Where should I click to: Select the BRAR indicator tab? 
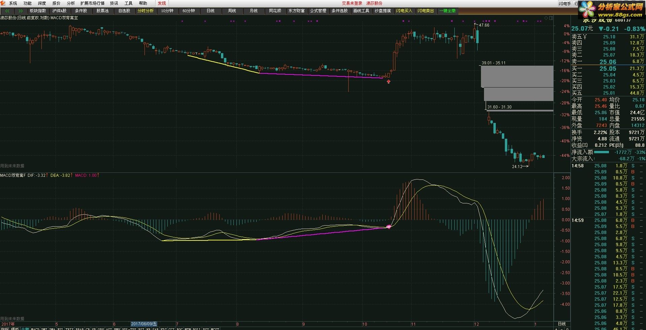coord(79,328)
